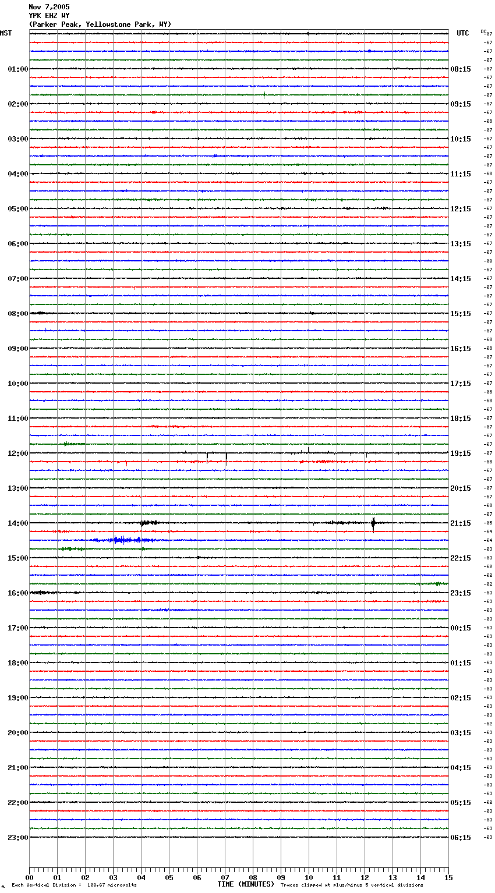495x893 pixels.
Task: Click the 19:15 UTC time label
Action: [461, 453]
